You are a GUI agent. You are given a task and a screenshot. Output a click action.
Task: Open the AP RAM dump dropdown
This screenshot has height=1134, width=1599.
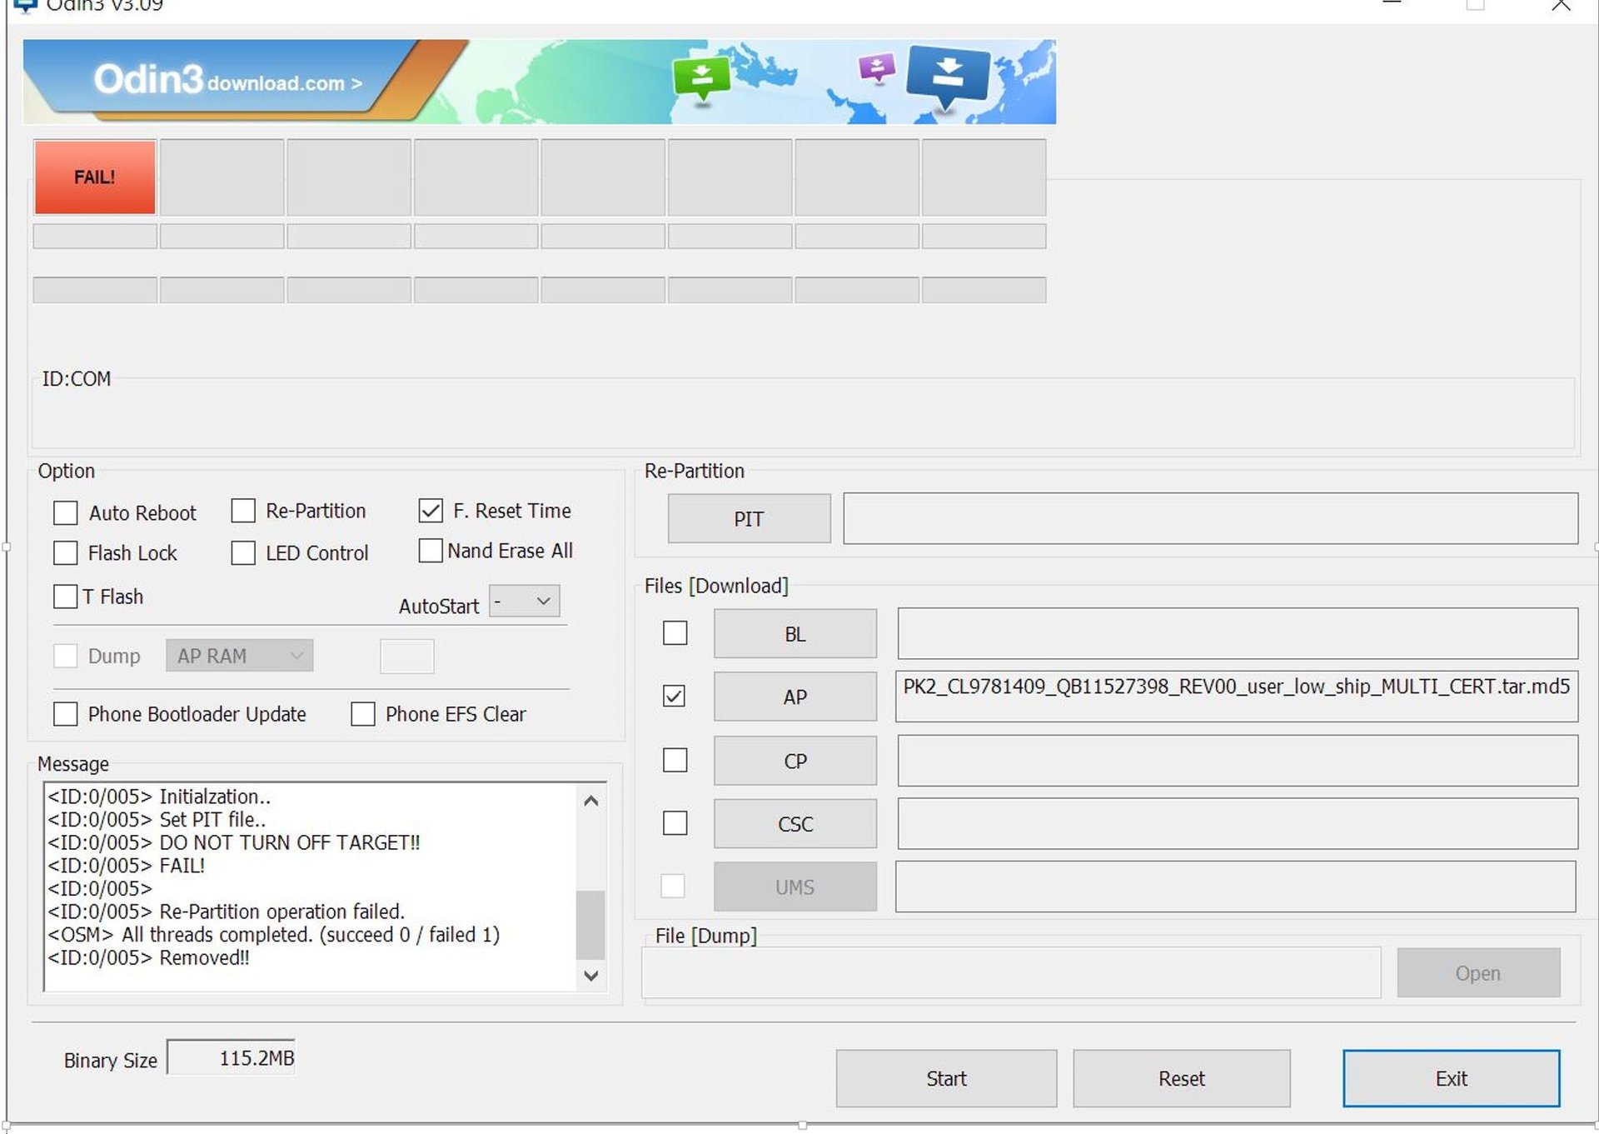pyautogui.click(x=240, y=656)
